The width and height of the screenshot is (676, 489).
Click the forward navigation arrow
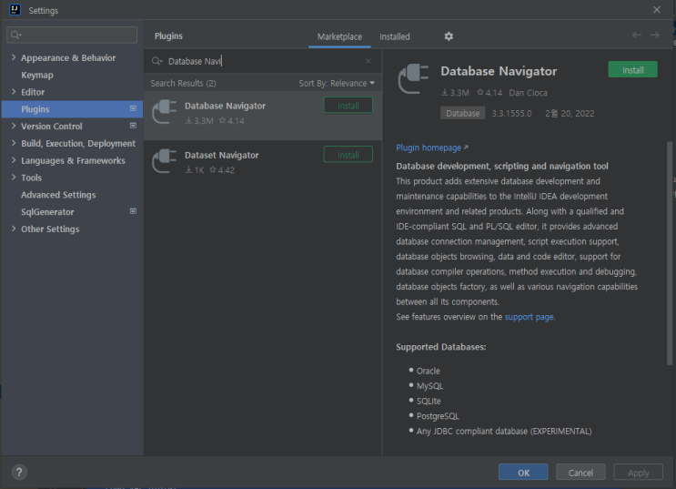coord(655,35)
